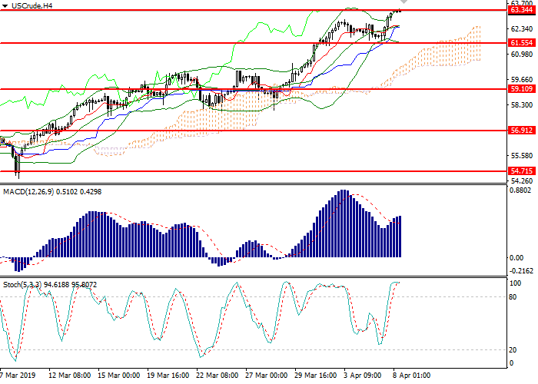Screen dimensions: 538x384
Task: Click the Stochastic 80 level scale value
Action: [515, 296]
